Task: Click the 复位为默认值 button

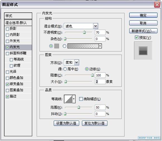Action: point(95,123)
